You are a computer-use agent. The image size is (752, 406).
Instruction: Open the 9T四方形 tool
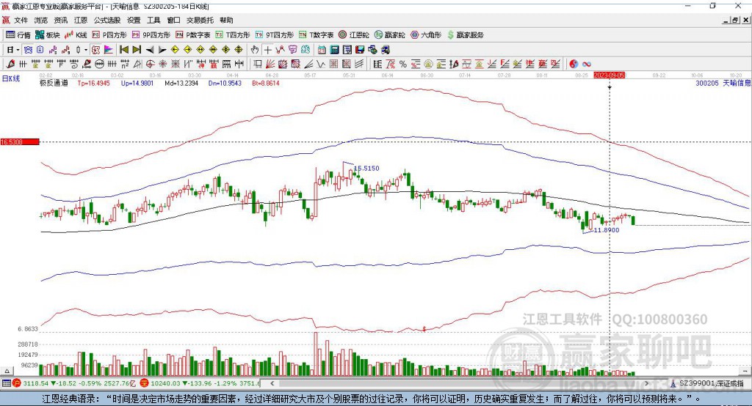(275, 35)
